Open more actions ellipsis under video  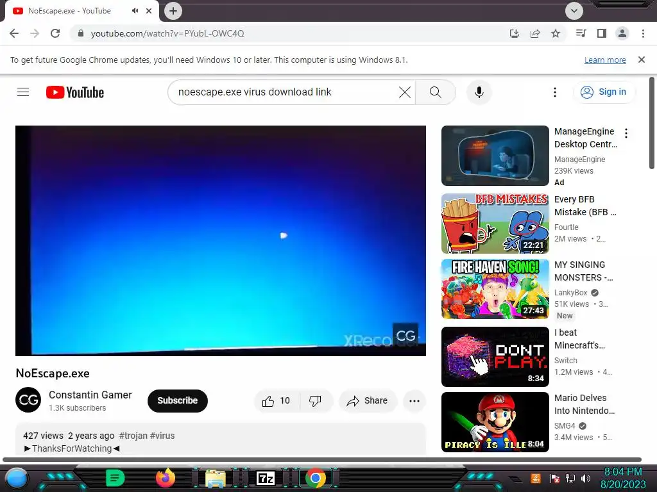pos(414,401)
